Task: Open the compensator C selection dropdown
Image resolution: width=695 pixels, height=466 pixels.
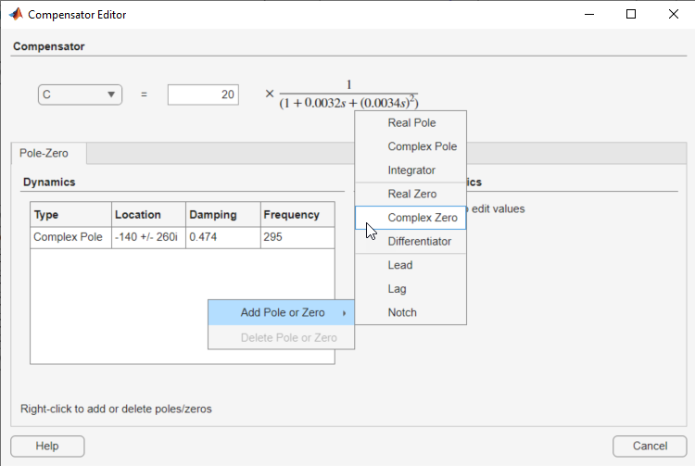Action: click(80, 94)
